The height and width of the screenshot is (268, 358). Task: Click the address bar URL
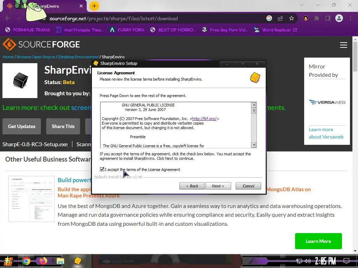tap(114, 18)
